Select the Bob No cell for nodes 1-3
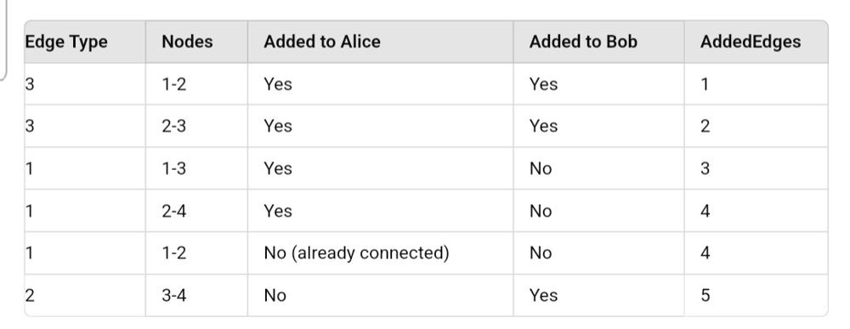This screenshot has width=850, height=329. coord(598,168)
